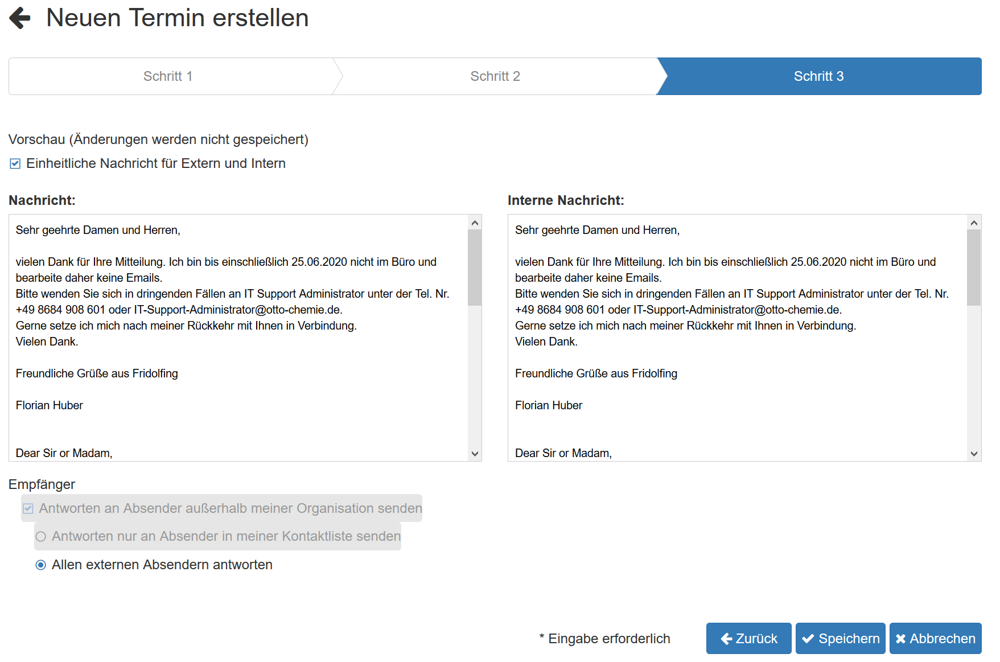
Task: Click the Nachricht scrollbar down arrow
Action: (475, 454)
